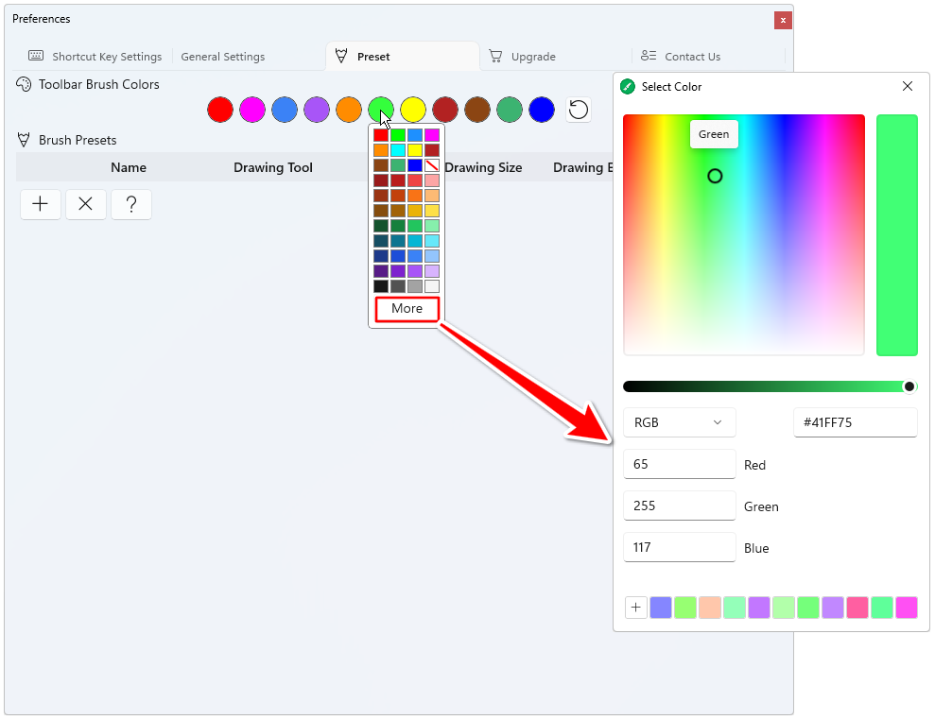Delete brush preset with the X button
This screenshot has width=935, height=720.
(x=86, y=204)
